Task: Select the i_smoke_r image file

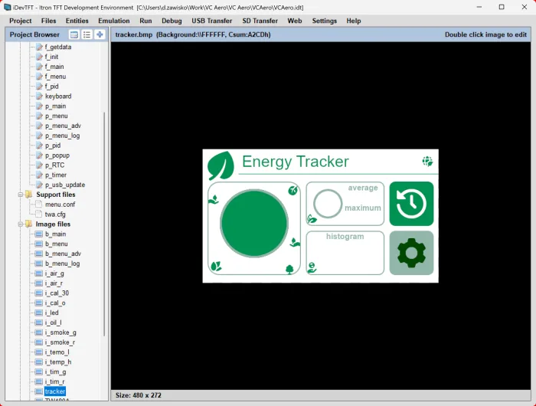Action: (60, 342)
